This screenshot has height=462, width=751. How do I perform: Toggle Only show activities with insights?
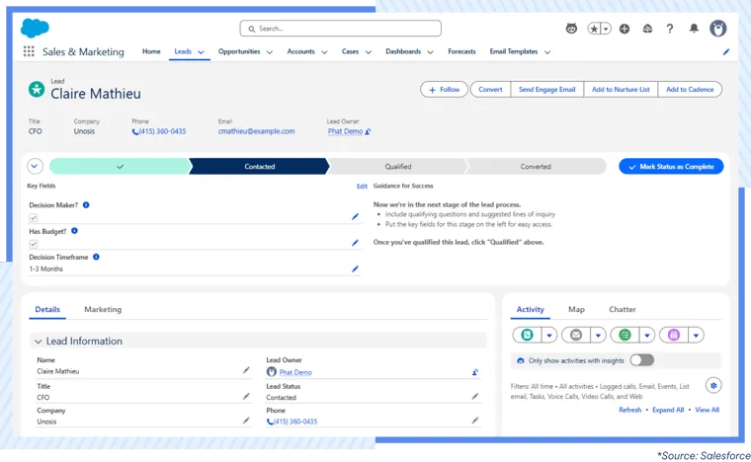pos(641,360)
